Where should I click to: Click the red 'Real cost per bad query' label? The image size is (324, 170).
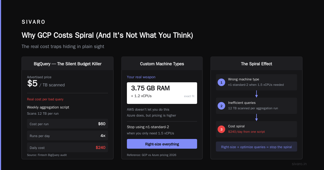tap(45, 99)
